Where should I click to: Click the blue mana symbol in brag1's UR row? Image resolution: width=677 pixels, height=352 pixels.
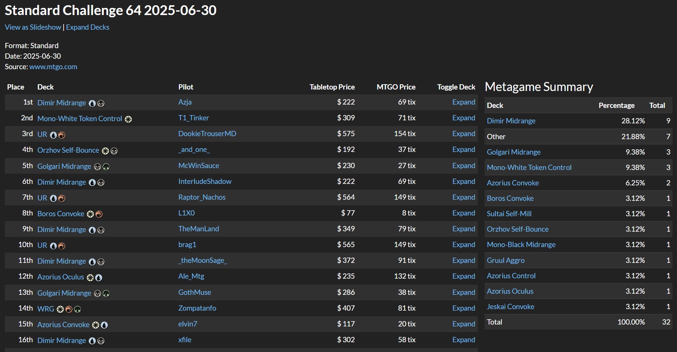click(x=53, y=246)
